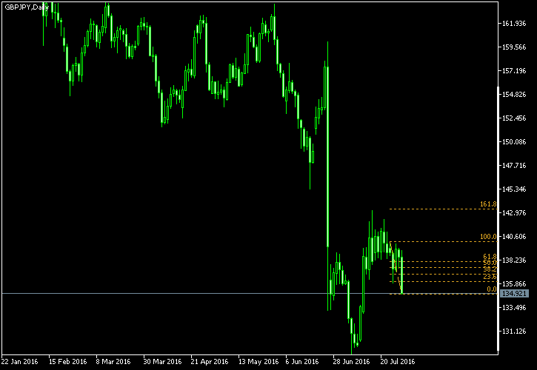
Task: Click the 15 Feb 2016 date label
Action: (x=67, y=362)
